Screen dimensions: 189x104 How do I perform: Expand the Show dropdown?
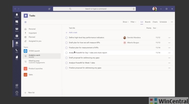pos(126,22)
